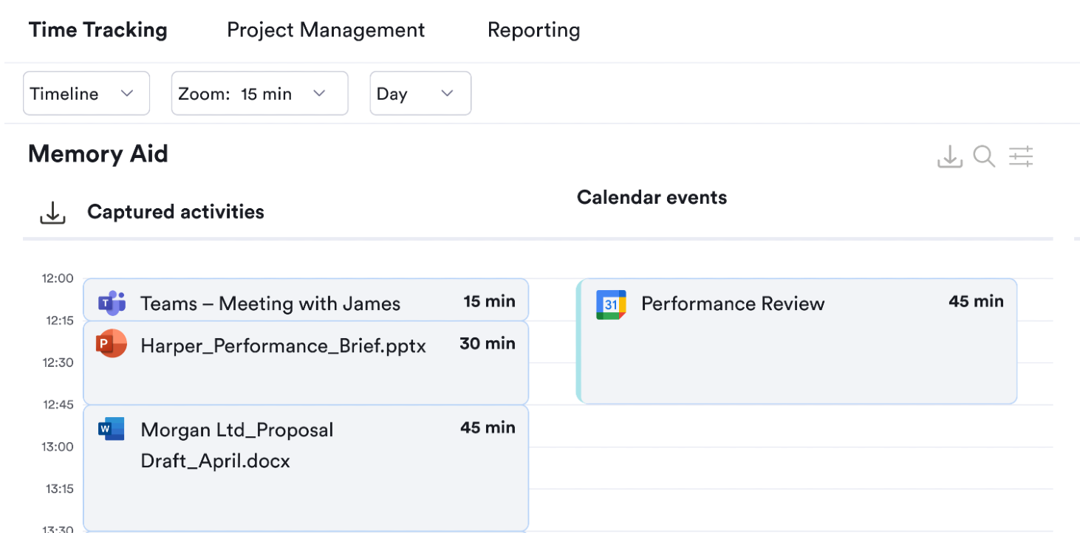Change the Zoom level from 15 min
1080x533 pixels.
(x=259, y=93)
